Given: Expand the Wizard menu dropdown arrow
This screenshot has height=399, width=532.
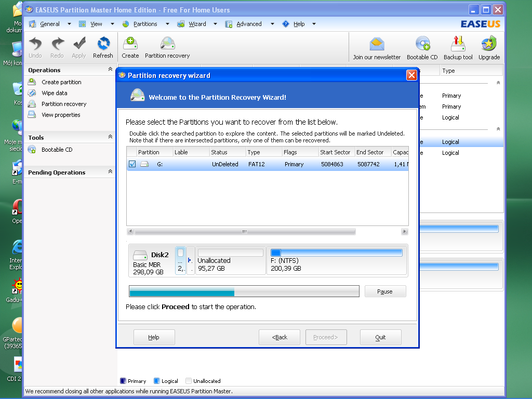Looking at the screenshot, I should 215,24.
